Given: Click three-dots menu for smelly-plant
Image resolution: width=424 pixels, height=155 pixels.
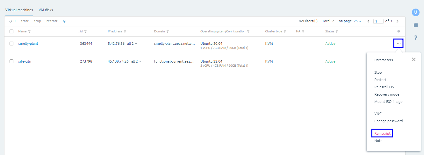Looking at the screenshot, I should (x=399, y=44).
